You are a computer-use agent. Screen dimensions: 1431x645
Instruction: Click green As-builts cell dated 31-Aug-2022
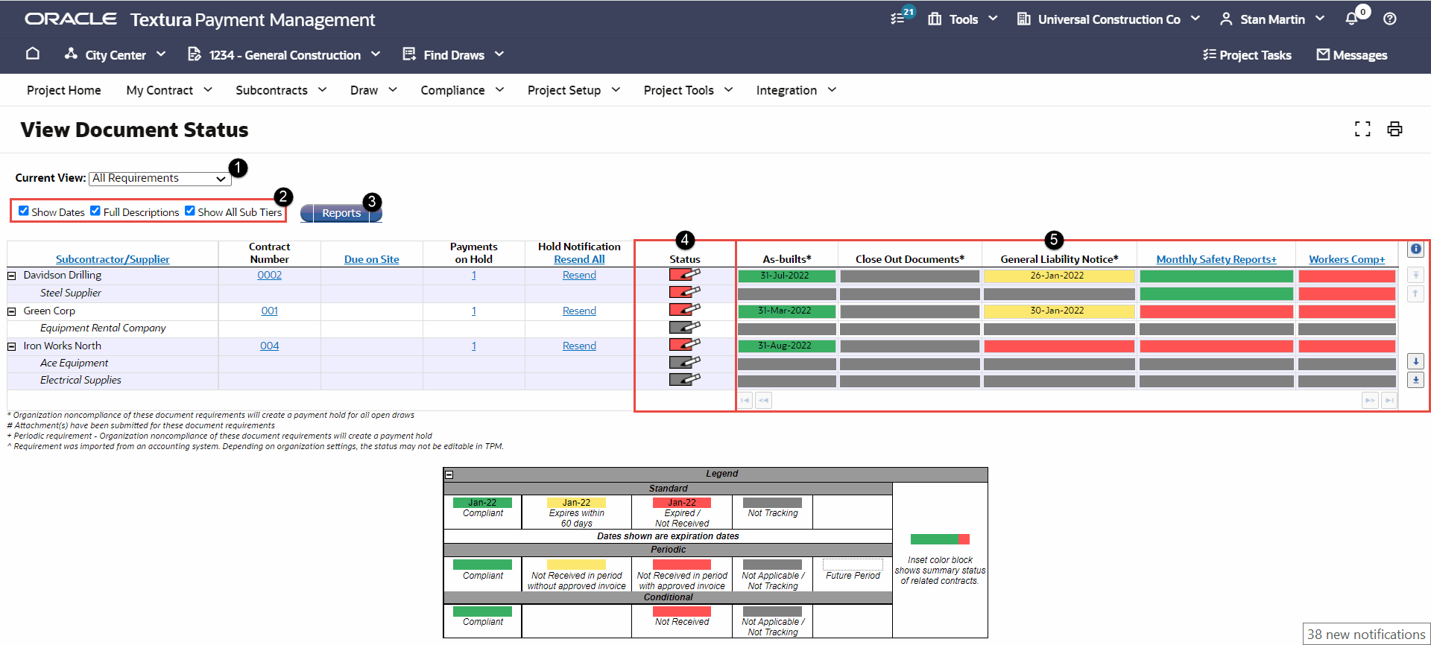pos(786,346)
